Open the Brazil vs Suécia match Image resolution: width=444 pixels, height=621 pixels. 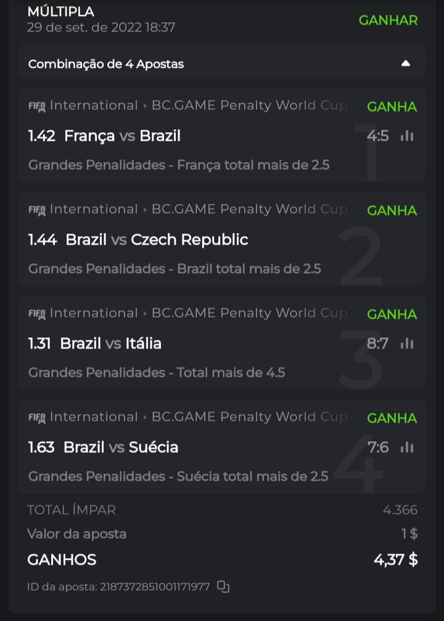click(x=121, y=447)
